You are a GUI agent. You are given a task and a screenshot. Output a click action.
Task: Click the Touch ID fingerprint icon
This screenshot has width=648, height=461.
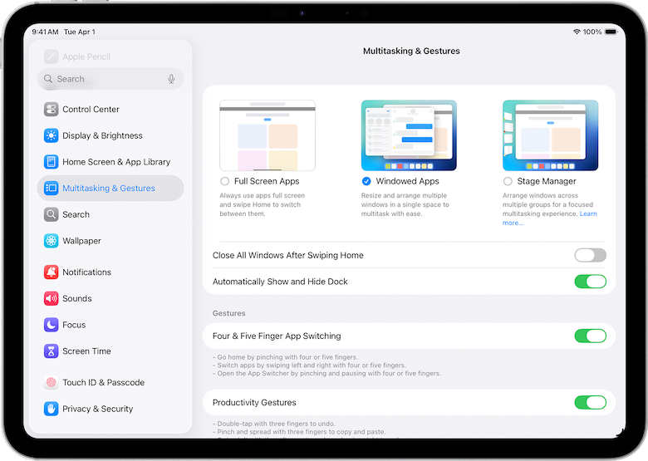point(52,383)
